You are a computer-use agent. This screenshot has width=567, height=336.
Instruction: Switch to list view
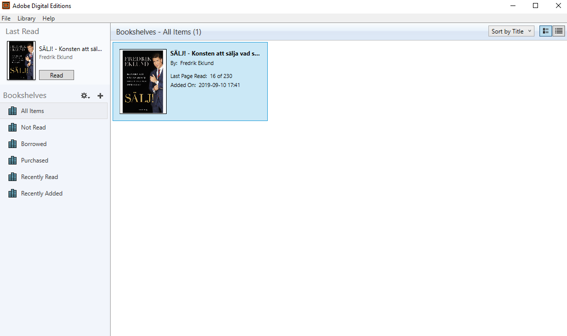pos(558,31)
